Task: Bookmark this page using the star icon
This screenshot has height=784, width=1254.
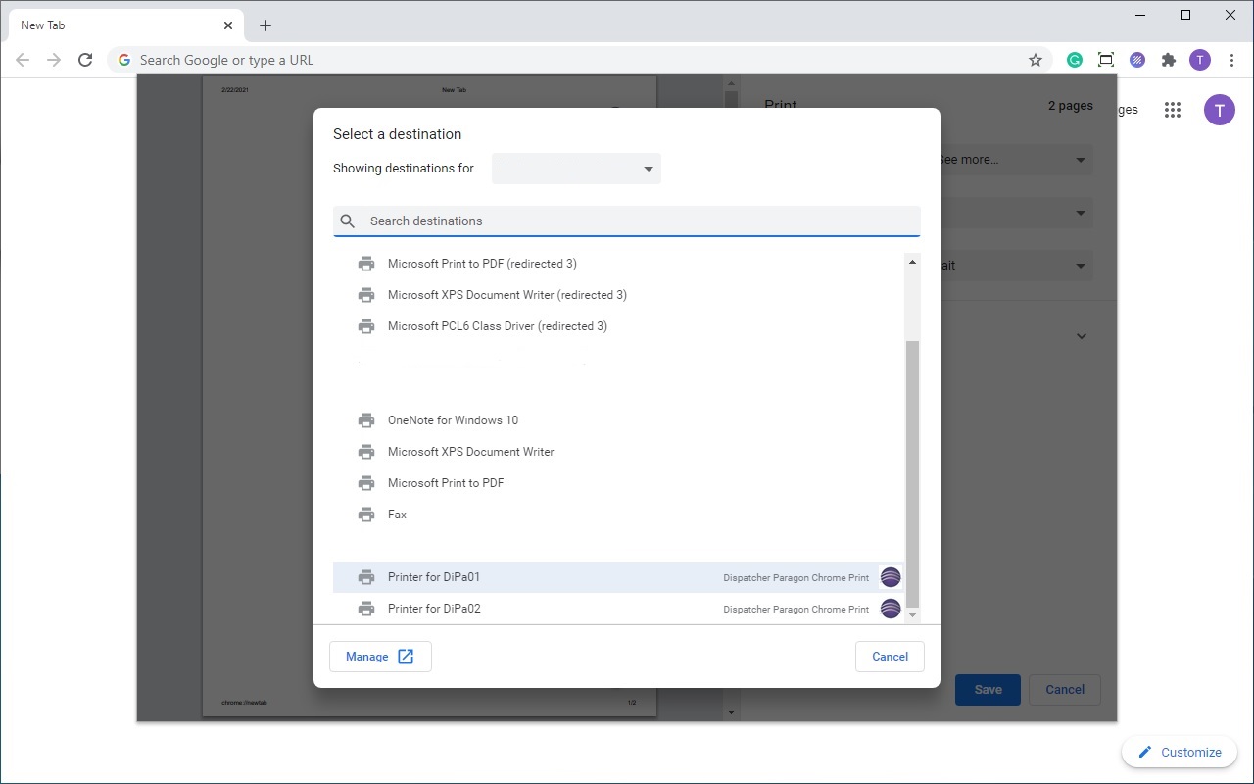Action: 1036,60
